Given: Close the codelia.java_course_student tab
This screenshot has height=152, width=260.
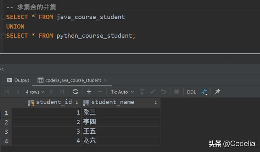Looking at the screenshot, I should click(x=105, y=80).
